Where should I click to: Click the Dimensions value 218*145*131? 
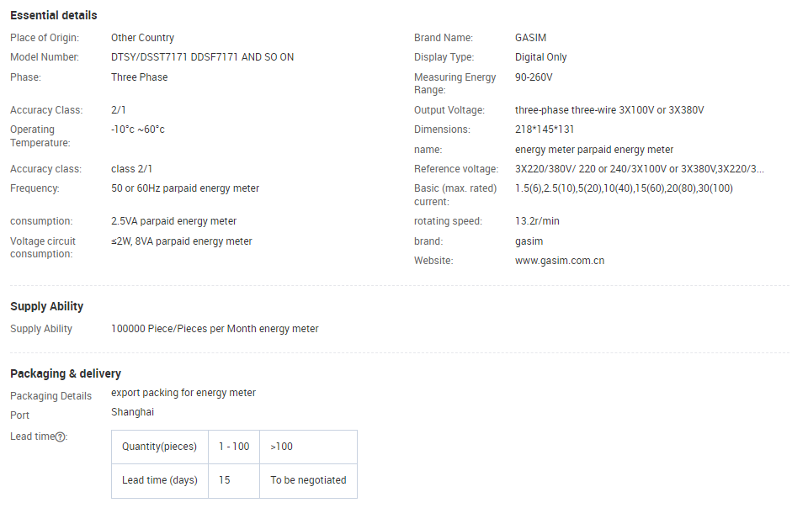pyautogui.click(x=545, y=130)
